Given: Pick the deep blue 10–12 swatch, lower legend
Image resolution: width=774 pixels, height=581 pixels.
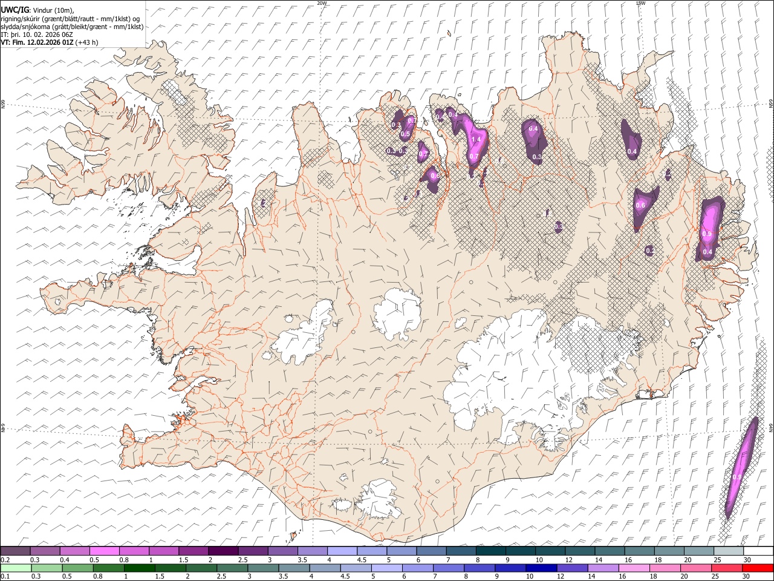Looking at the screenshot, I should pos(541,568).
